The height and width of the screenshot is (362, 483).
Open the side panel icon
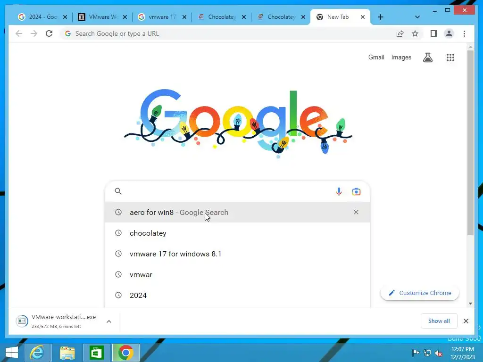[434, 33]
